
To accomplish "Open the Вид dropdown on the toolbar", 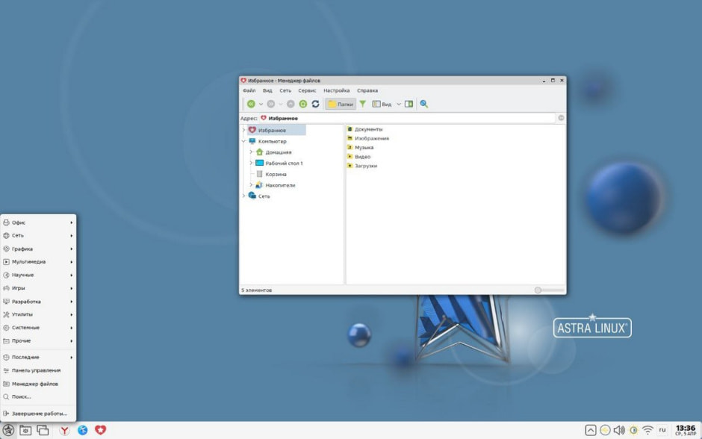I will (386, 104).
